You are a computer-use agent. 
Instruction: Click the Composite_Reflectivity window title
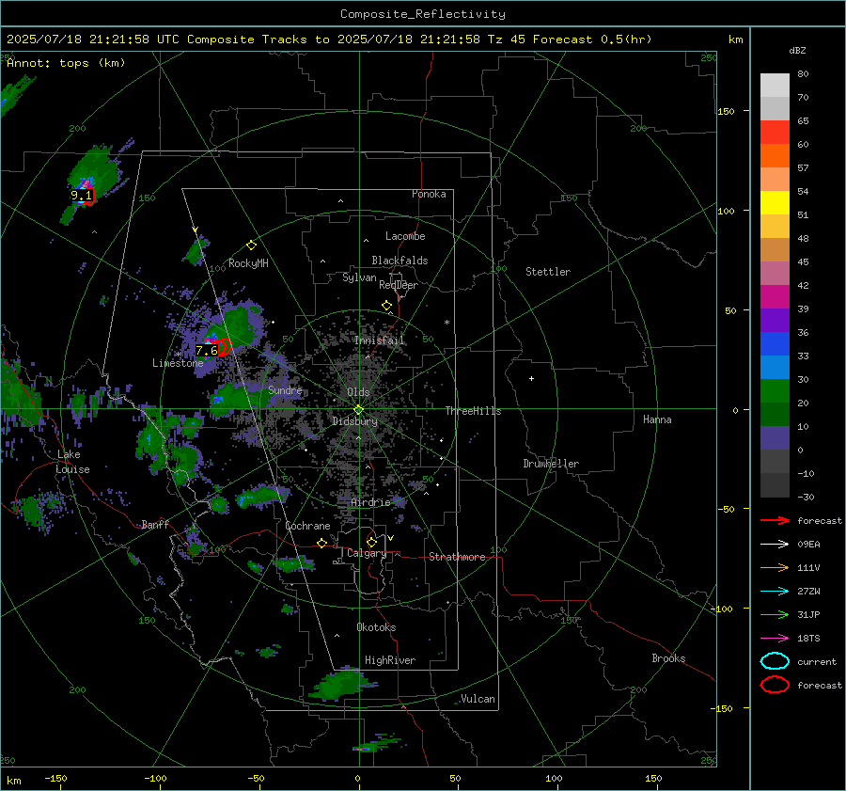click(422, 14)
